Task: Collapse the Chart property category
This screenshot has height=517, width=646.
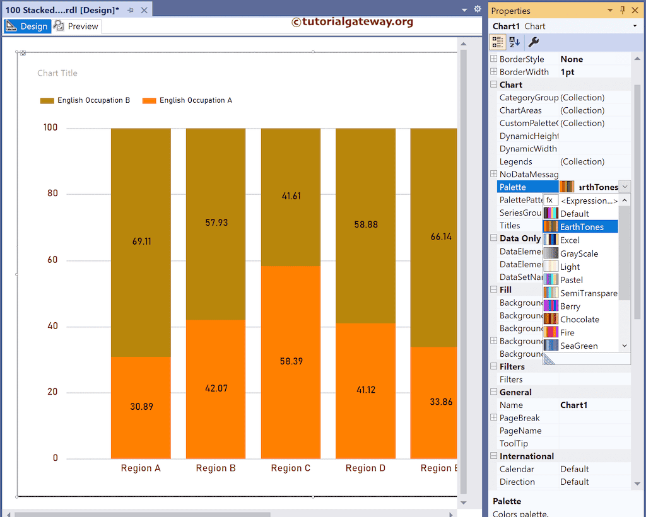Action: point(494,84)
